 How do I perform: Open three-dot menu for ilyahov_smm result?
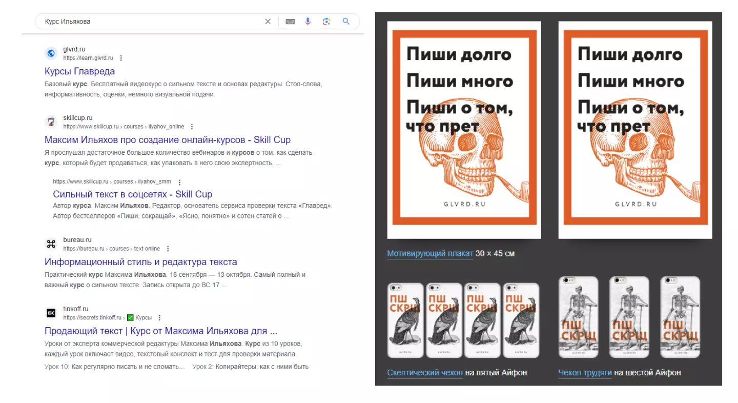[x=179, y=182]
